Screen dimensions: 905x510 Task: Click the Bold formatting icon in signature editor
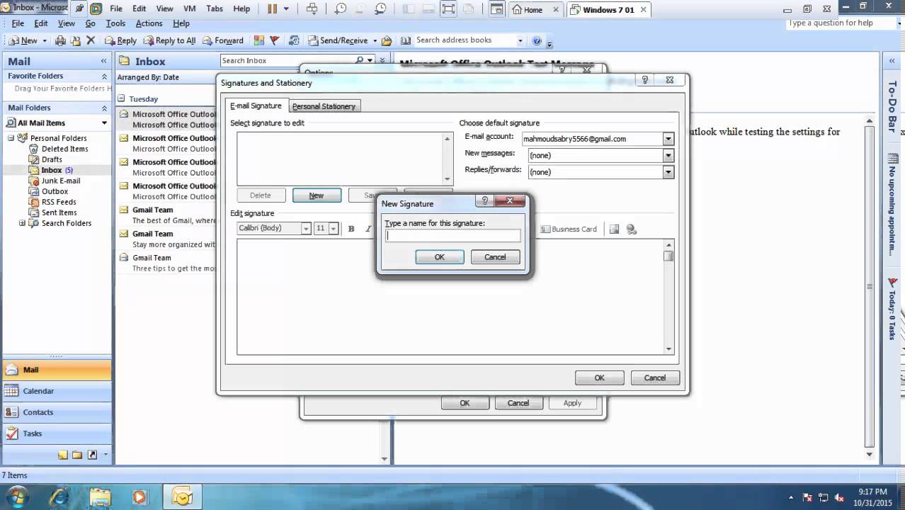[351, 229]
